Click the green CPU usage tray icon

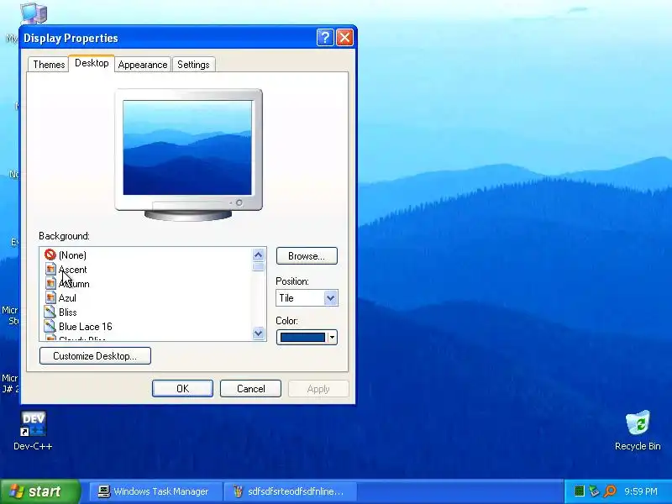click(579, 491)
